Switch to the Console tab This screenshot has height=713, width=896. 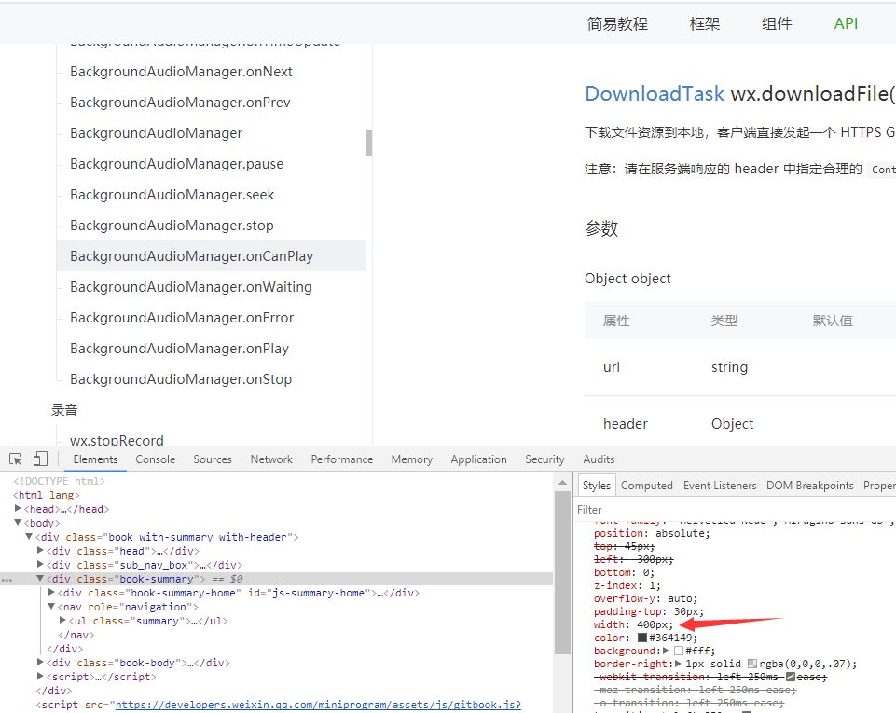click(156, 459)
